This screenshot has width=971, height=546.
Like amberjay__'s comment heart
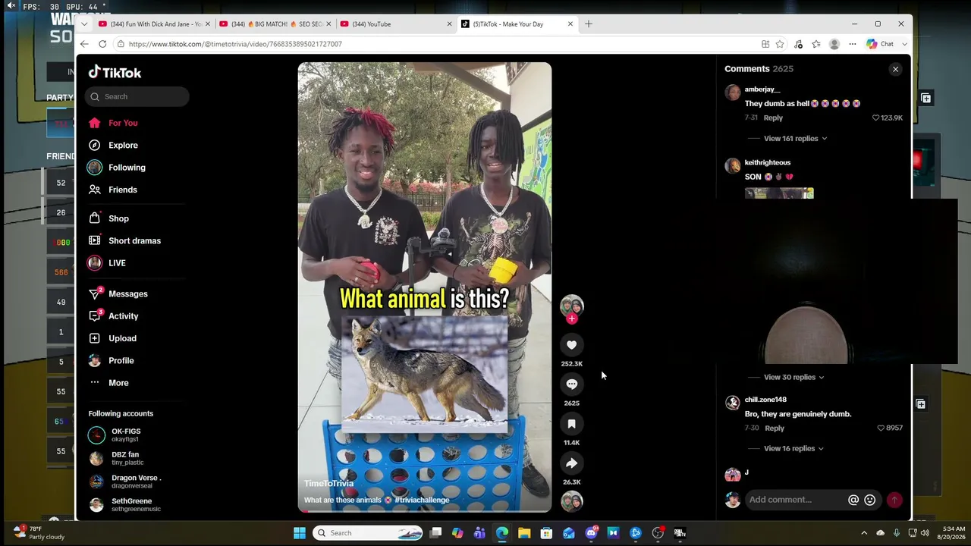[x=875, y=118]
